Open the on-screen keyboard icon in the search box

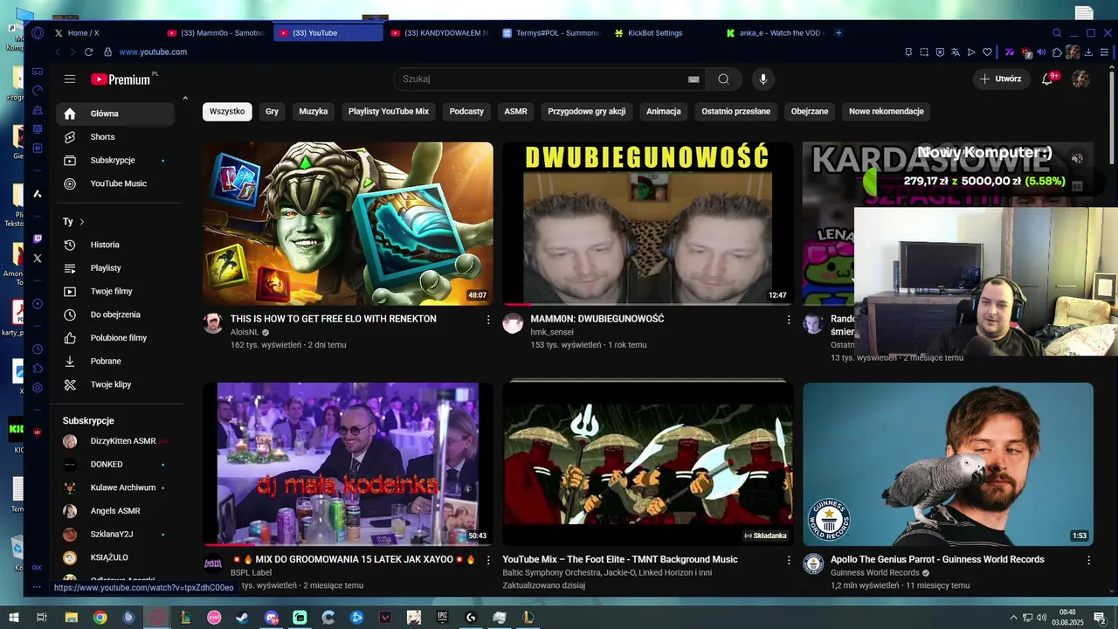(694, 79)
